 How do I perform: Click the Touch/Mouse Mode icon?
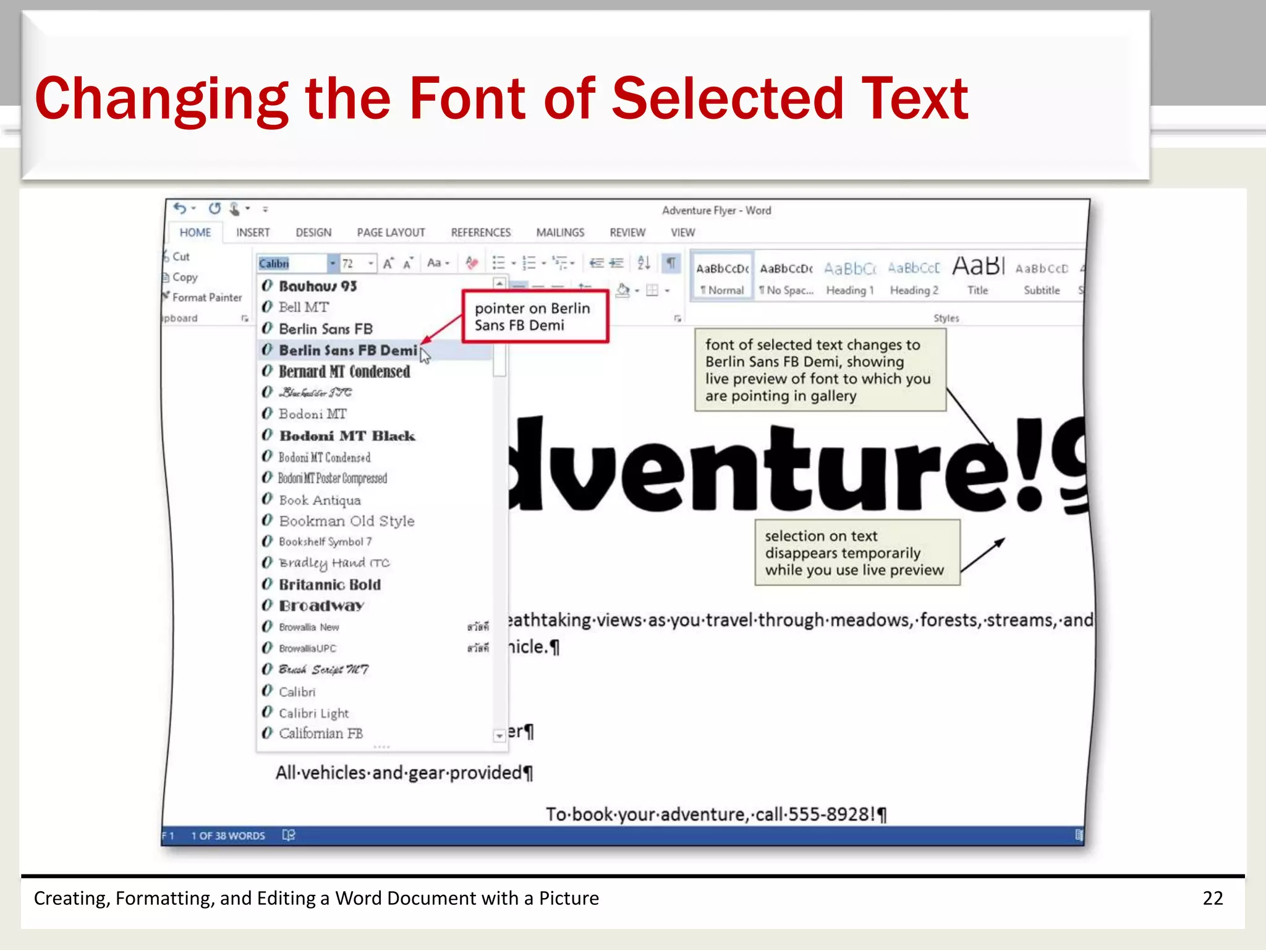click(x=235, y=209)
